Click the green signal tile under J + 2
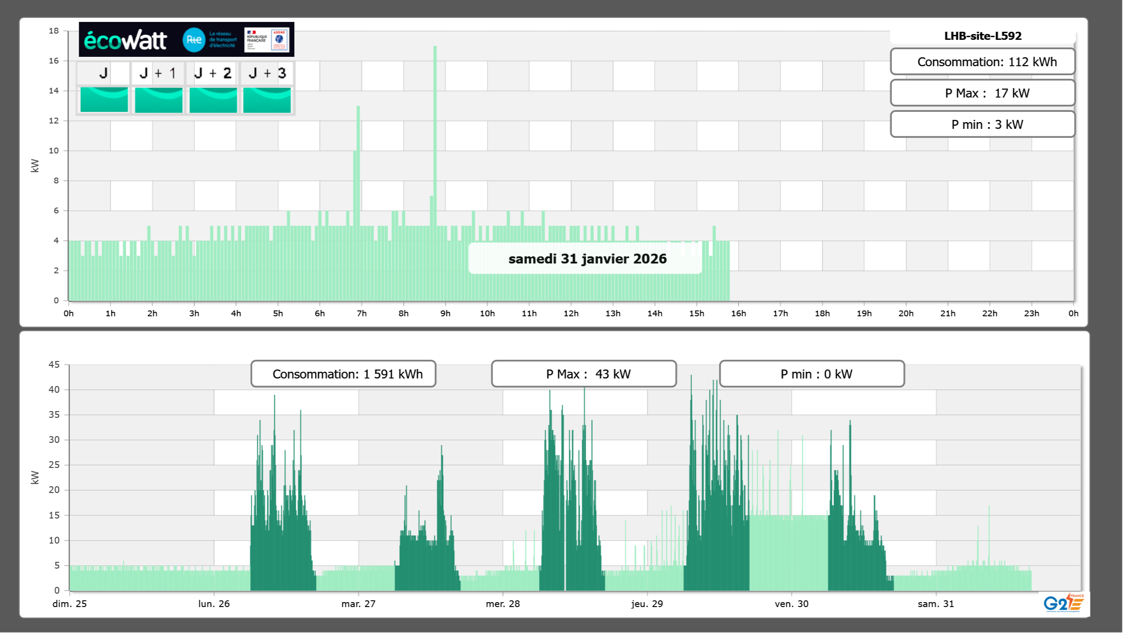 click(x=213, y=100)
